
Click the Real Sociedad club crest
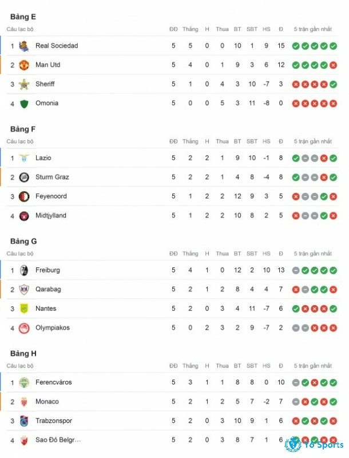24,46
